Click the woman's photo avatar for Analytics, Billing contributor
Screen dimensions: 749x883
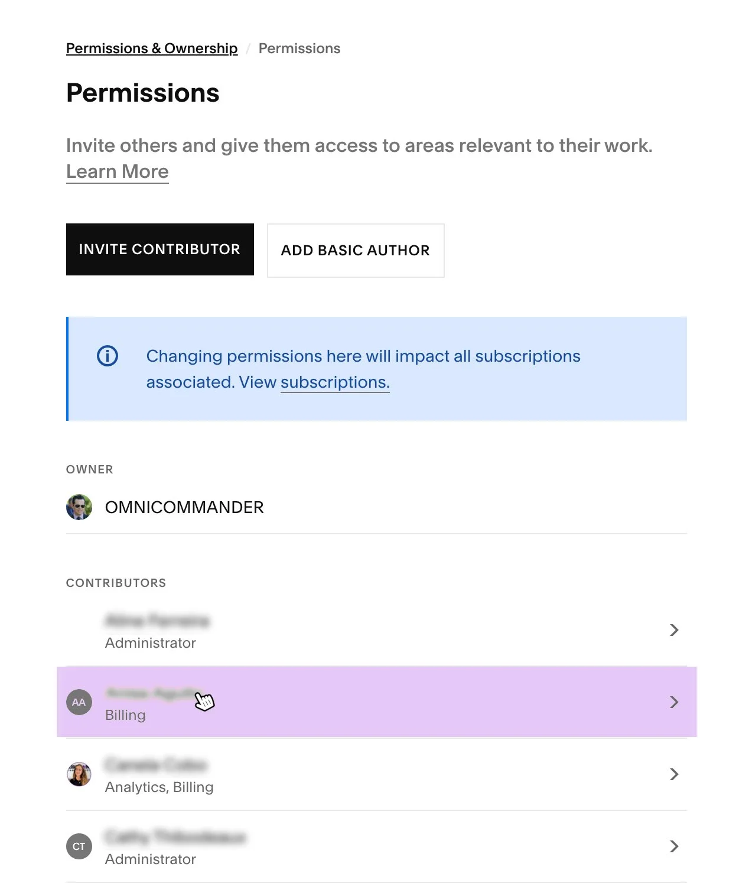79,774
